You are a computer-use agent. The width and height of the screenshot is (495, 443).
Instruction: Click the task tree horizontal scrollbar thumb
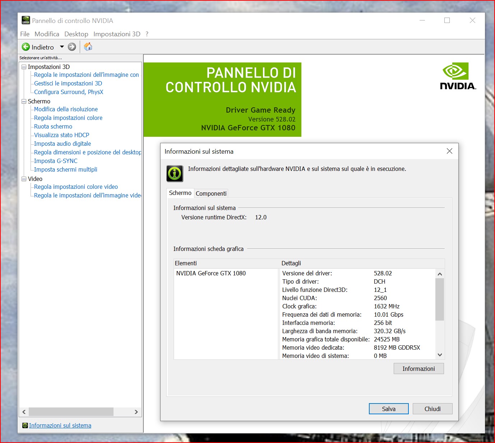tap(71, 412)
